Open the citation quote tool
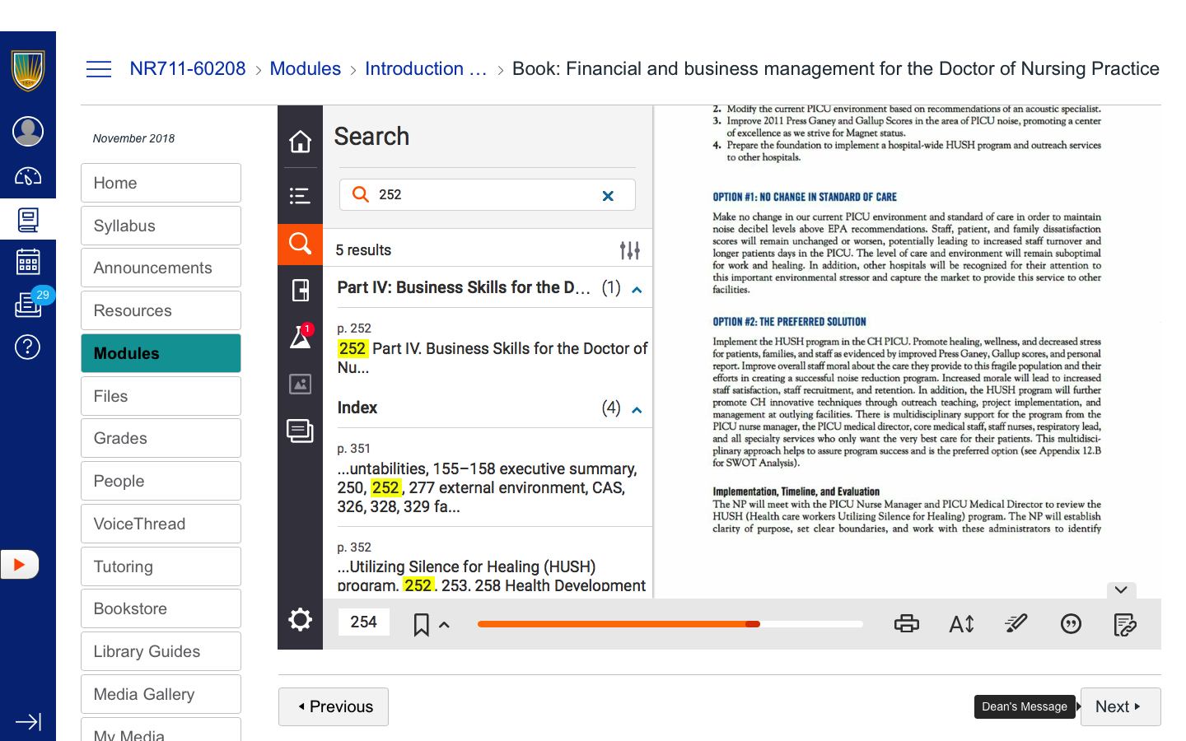 pos(1071,624)
